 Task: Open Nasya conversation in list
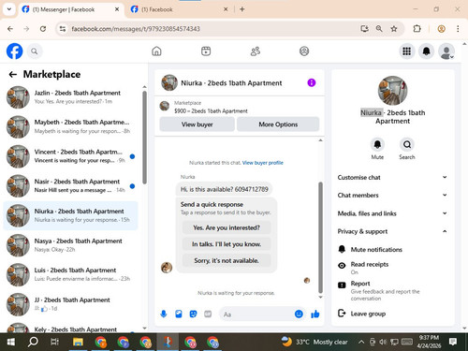click(70, 245)
